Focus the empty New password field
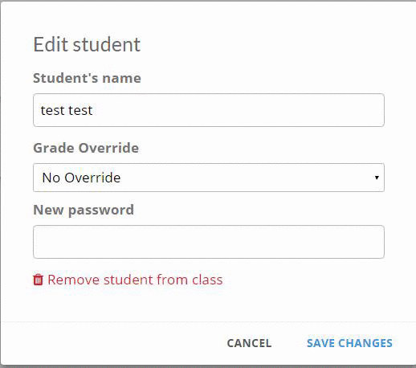This screenshot has height=368, width=416. pos(209,242)
